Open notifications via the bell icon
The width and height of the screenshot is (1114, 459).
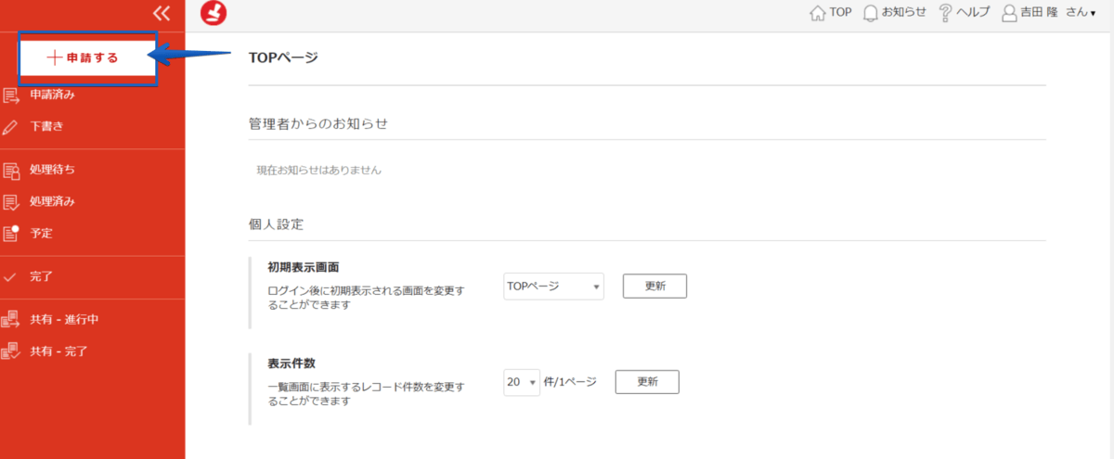point(871,13)
